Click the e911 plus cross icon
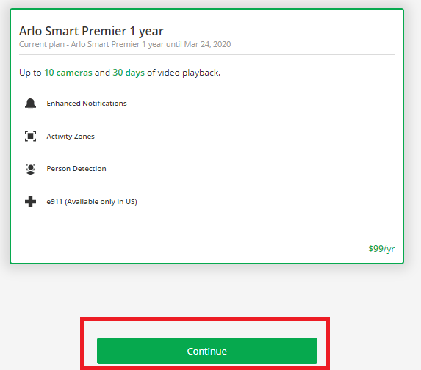 tap(30, 201)
